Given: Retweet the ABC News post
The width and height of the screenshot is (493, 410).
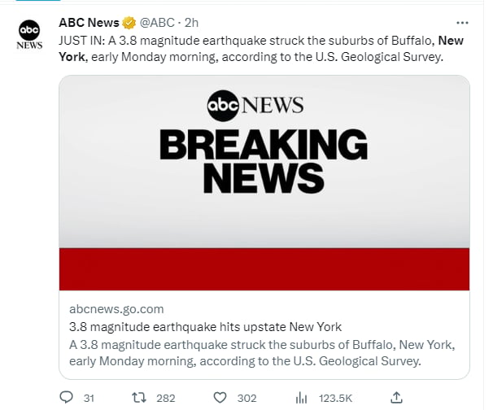Looking at the screenshot, I should coord(138,398).
